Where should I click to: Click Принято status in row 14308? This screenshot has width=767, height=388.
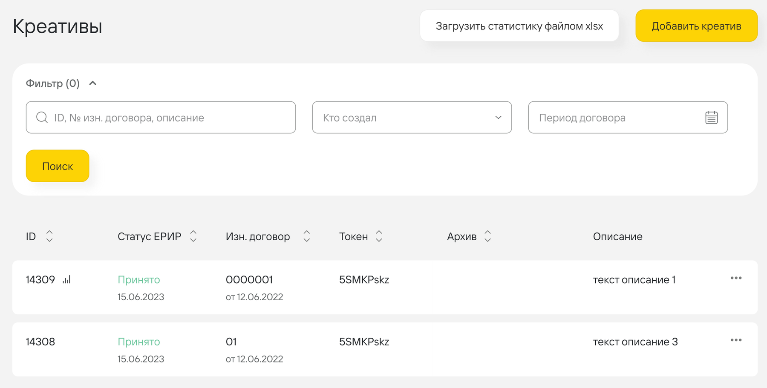(x=139, y=342)
